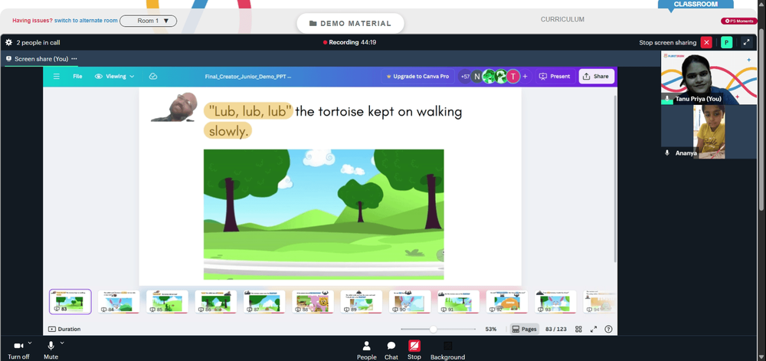Select slide 89 thumbnail

(x=362, y=301)
